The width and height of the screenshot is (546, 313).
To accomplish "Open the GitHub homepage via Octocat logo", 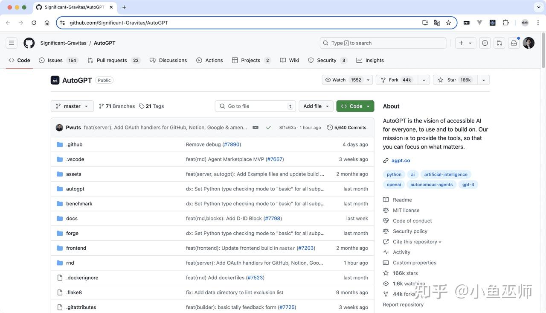I will pyautogui.click(x=29, y=43).
